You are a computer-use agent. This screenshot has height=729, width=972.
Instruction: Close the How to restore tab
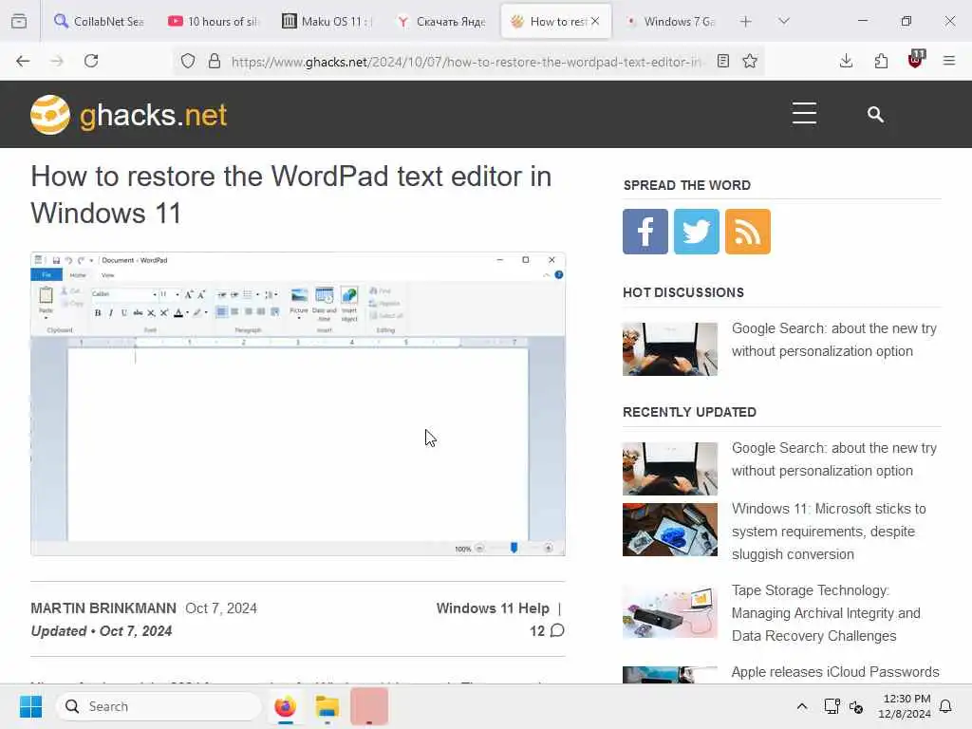(595, 21)
